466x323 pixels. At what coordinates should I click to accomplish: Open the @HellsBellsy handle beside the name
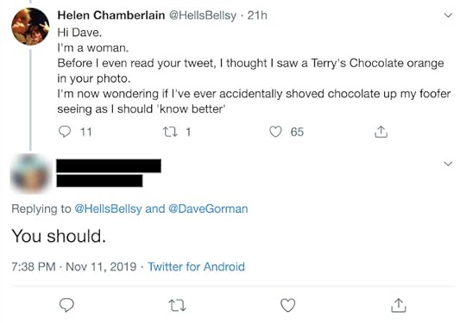click(x=203, y=16)
